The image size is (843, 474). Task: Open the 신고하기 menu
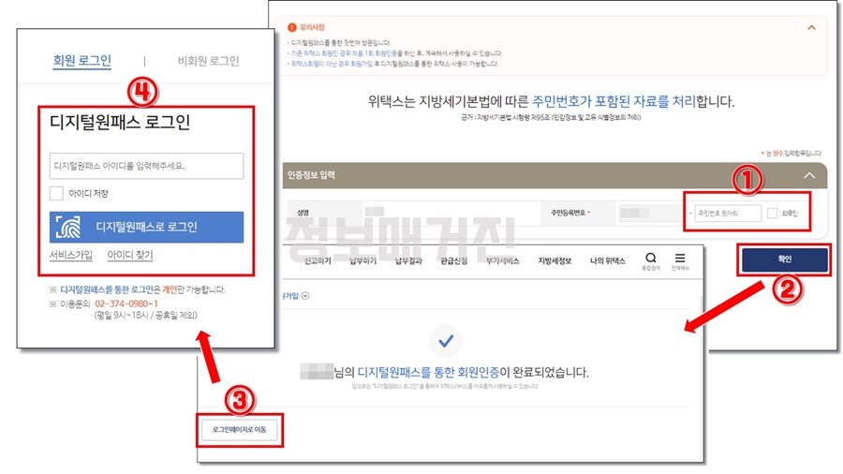(318, 261)
